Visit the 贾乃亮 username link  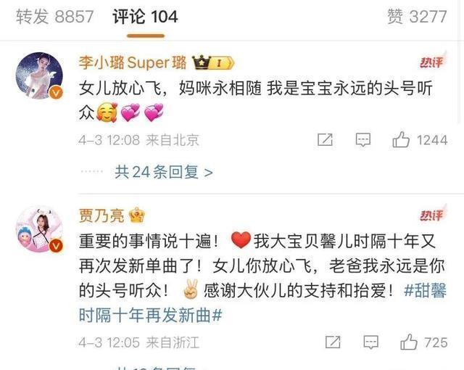click(x=101, y=215)
